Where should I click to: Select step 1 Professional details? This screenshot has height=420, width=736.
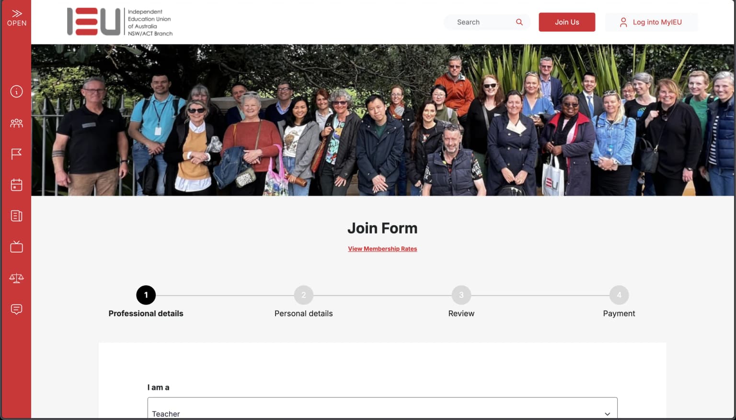click(146, 295)
